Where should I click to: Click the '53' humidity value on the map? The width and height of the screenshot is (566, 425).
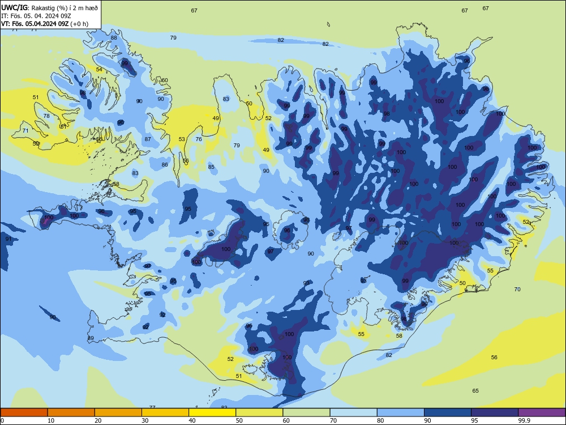pyautogui.click(x=182, y=139)
